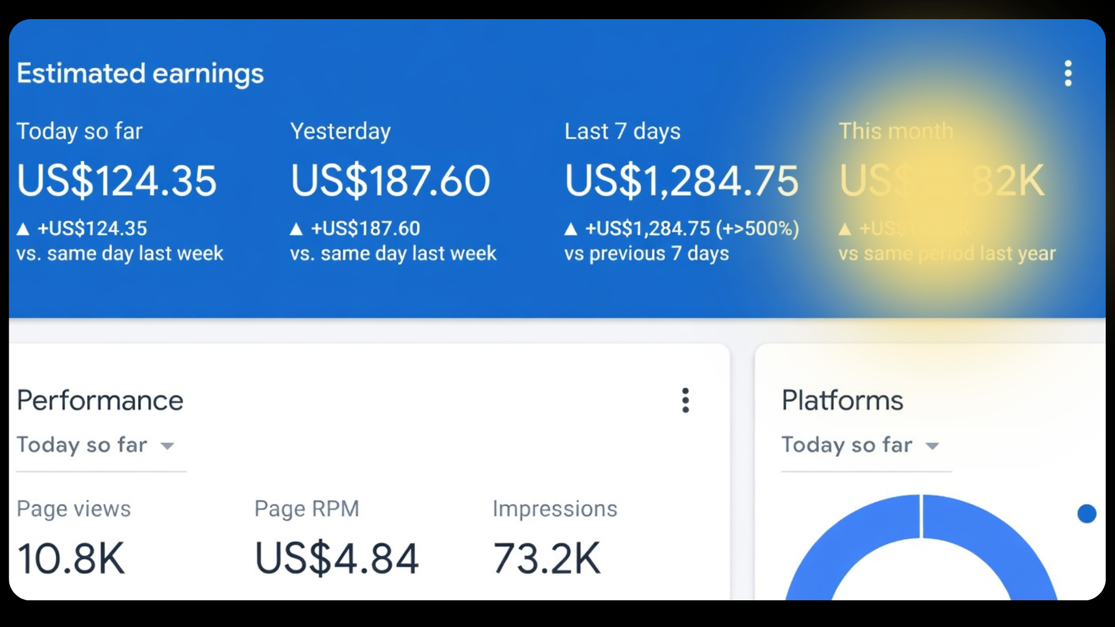
Task: Click 'vs same period last year' text
Action: 947,254
